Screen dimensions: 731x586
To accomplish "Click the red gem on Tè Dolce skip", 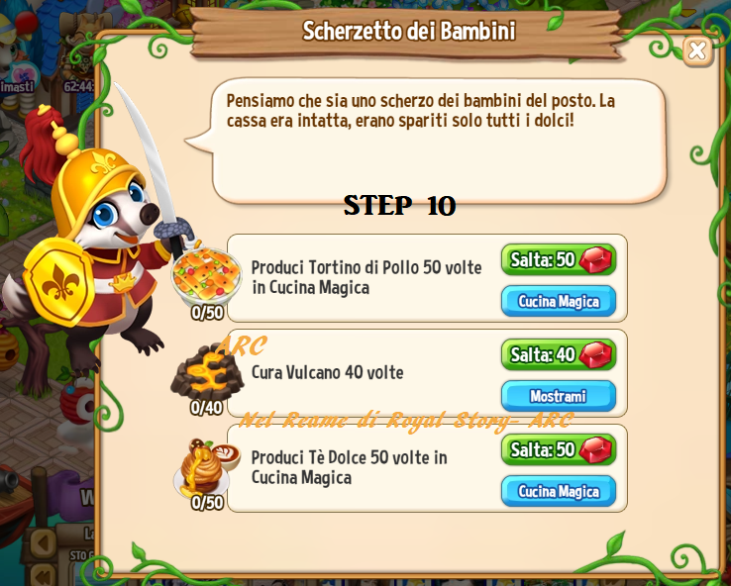I will (x=595, y=450).
